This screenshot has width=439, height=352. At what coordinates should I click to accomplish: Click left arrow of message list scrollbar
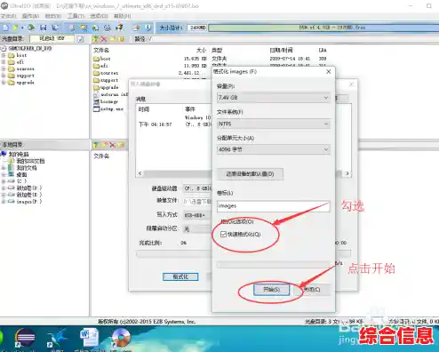click(x=140, y=173)
